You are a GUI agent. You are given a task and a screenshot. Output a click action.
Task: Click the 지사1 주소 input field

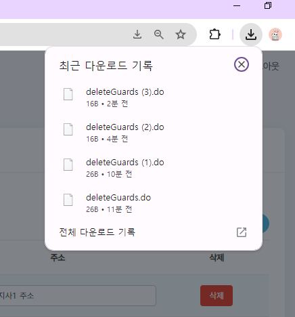click(x=78, y=295)
